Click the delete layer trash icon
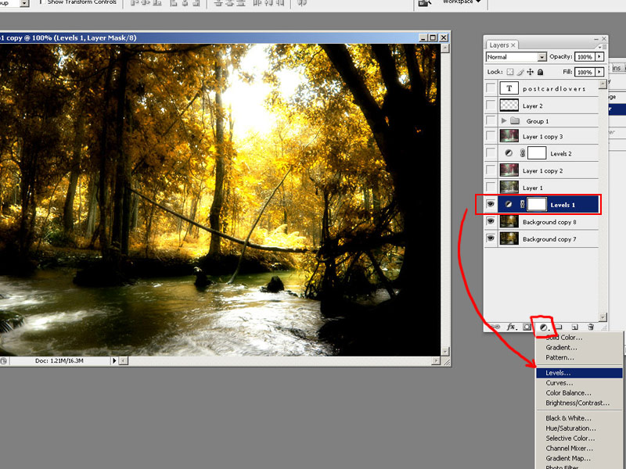 pos(591,327)
